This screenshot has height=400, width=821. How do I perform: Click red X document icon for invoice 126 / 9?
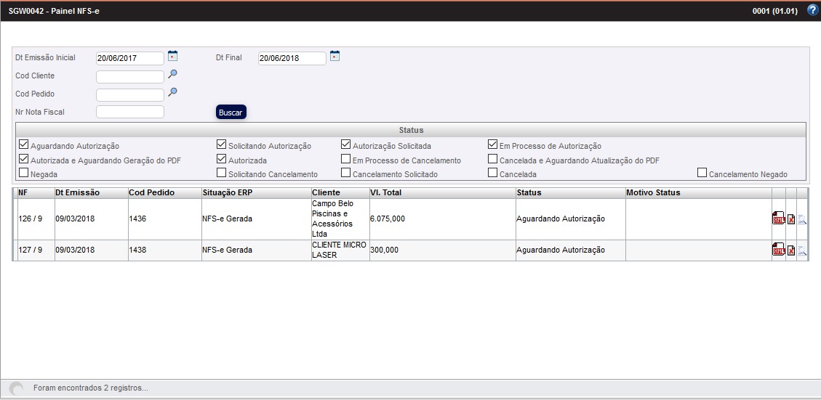click(791, 220)
